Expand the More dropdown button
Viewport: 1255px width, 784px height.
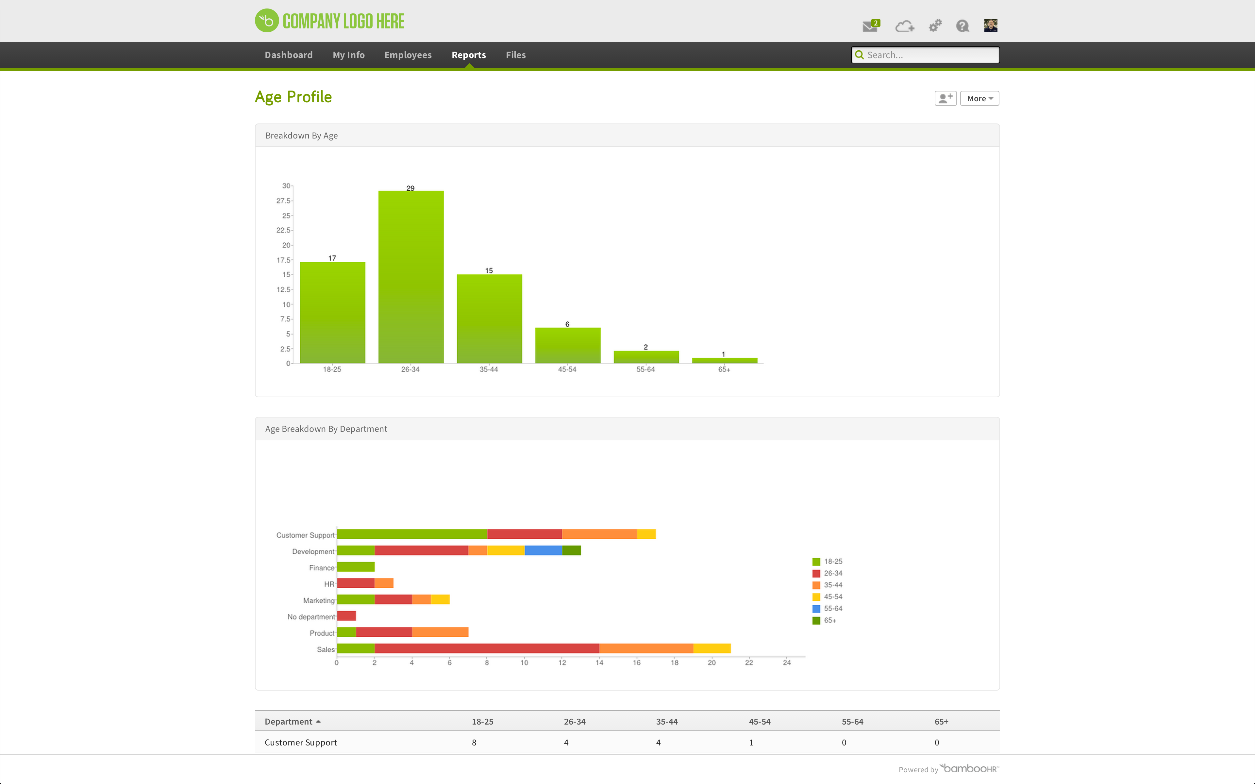979,98
